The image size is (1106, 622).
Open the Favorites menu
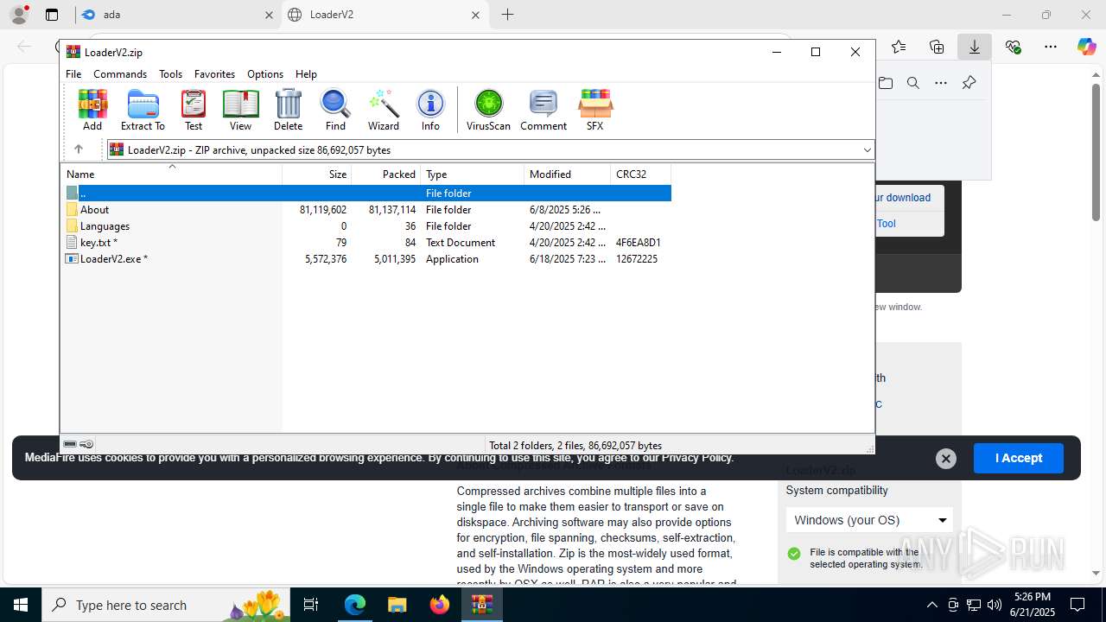click(214, 74)
